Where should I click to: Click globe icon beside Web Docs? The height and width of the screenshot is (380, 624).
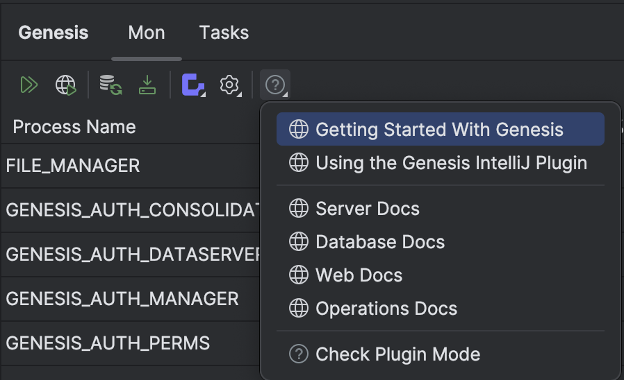pos(299,275)
